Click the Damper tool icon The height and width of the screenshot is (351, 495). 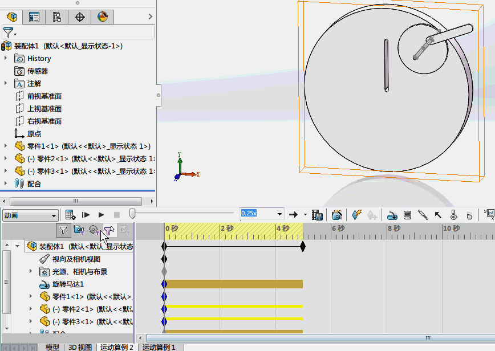coord(423,215)
